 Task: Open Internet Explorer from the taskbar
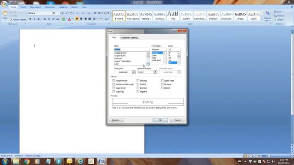(80, 161)
